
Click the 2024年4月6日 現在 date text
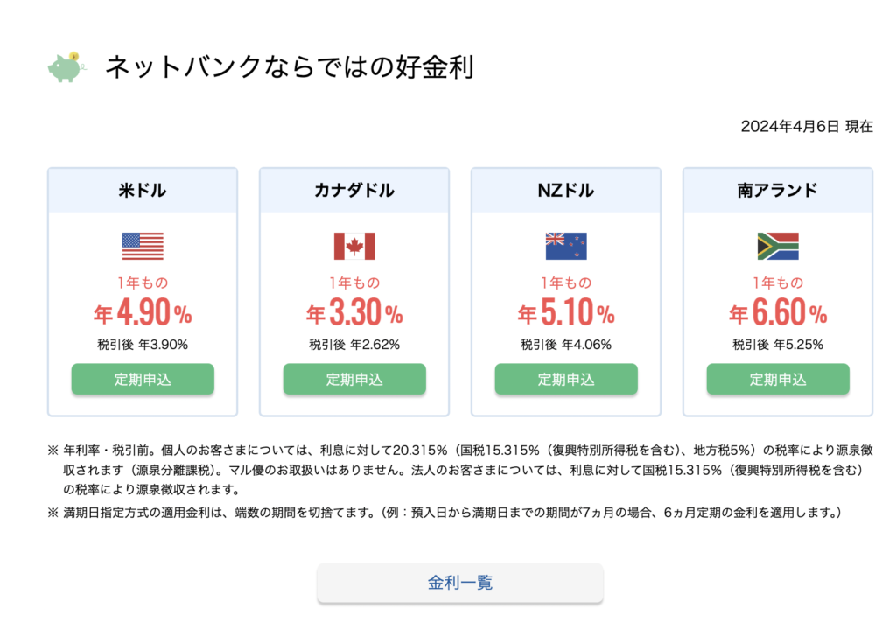(x=807, y=126)
